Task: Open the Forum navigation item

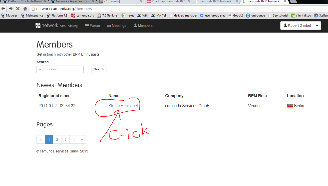Action: pyautogui.click(x=92, y=26)
